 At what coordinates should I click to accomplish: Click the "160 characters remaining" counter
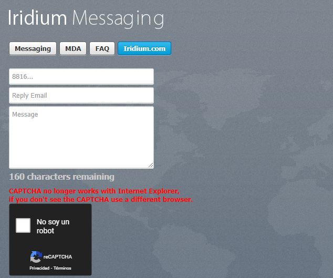coord(61,177)
